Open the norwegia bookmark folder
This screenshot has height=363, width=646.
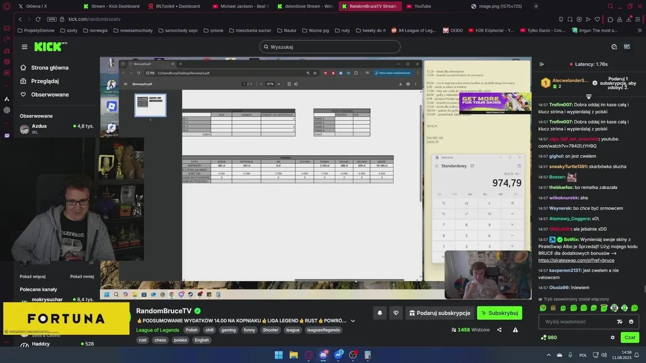[x=95, y=30]
